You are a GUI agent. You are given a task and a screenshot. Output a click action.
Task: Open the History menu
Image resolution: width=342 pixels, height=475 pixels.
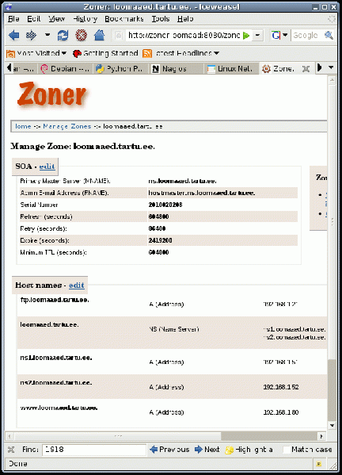coord(85,19)
